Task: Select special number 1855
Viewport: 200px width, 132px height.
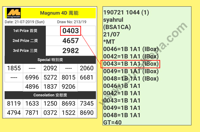Action: click(14, 69)
